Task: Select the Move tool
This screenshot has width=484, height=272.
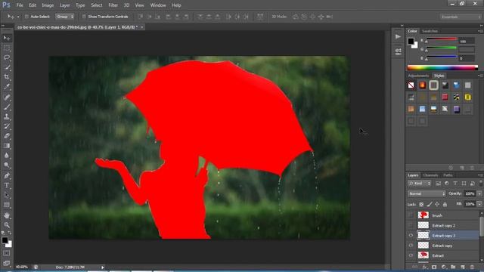Action: [x=7, y=39]
